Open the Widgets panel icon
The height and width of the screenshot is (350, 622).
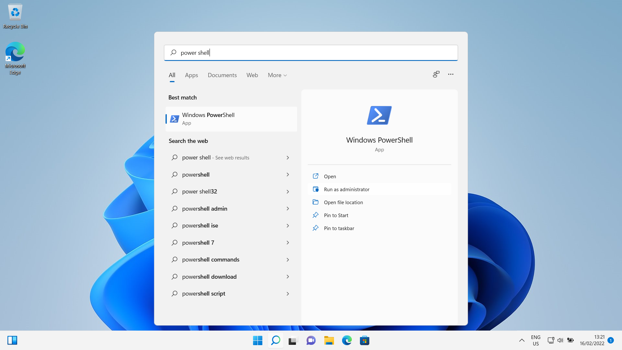12,340
